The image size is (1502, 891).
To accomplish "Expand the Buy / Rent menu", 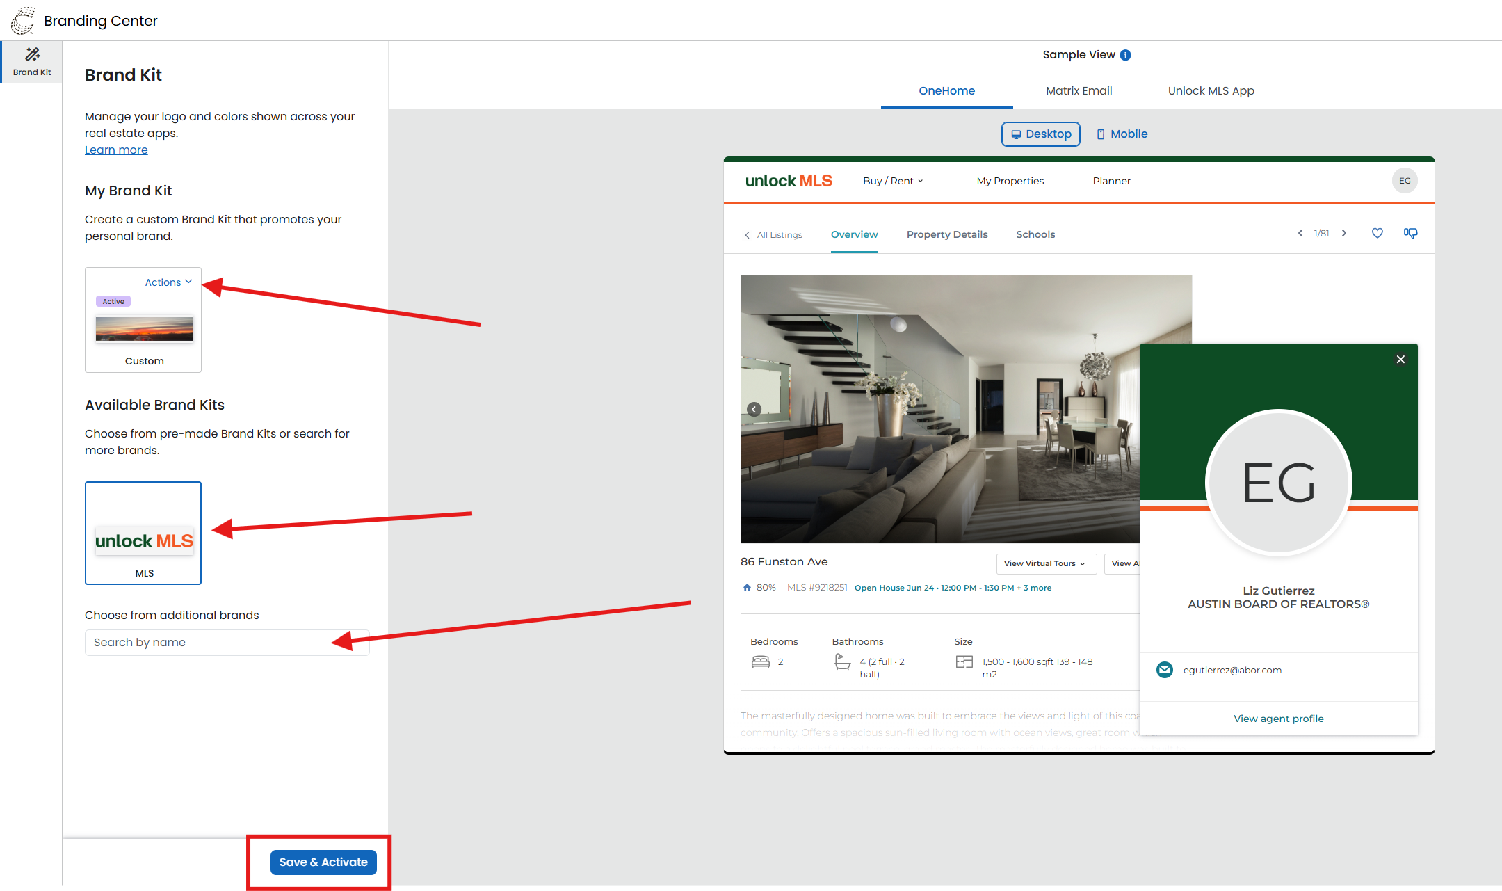I will [x=893, y=181].
